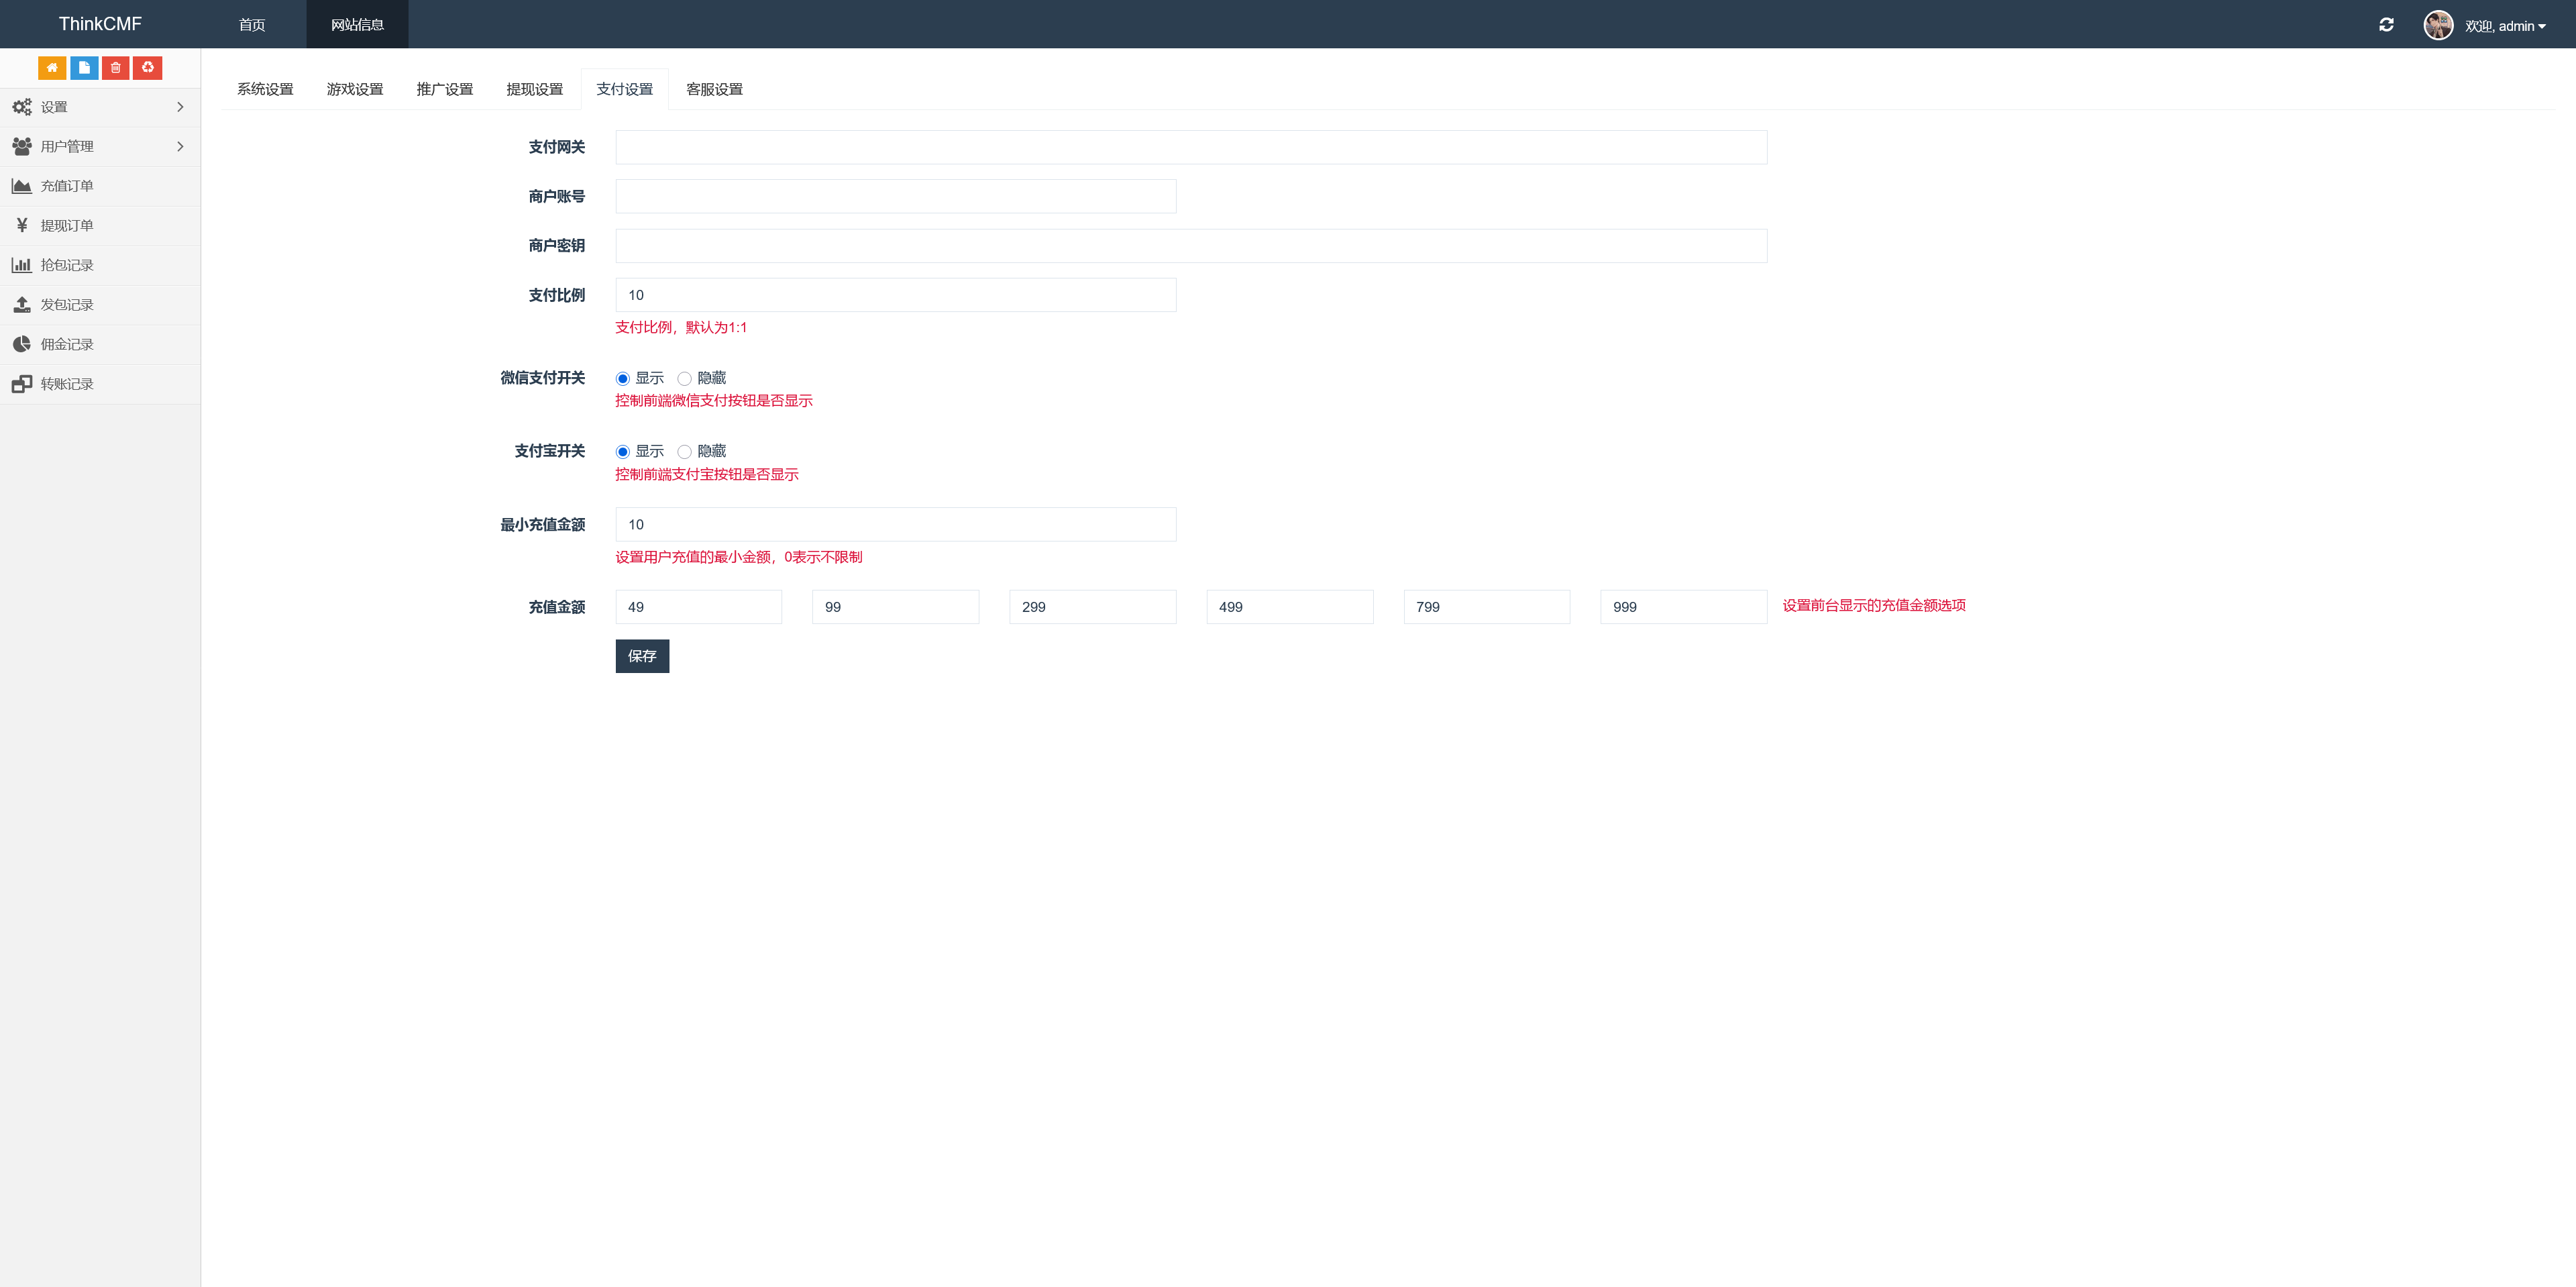This screenshot has width=2576, height=1287.
Task: Open 充值订单 via its chart icon
Action: (x=22, y=186)
